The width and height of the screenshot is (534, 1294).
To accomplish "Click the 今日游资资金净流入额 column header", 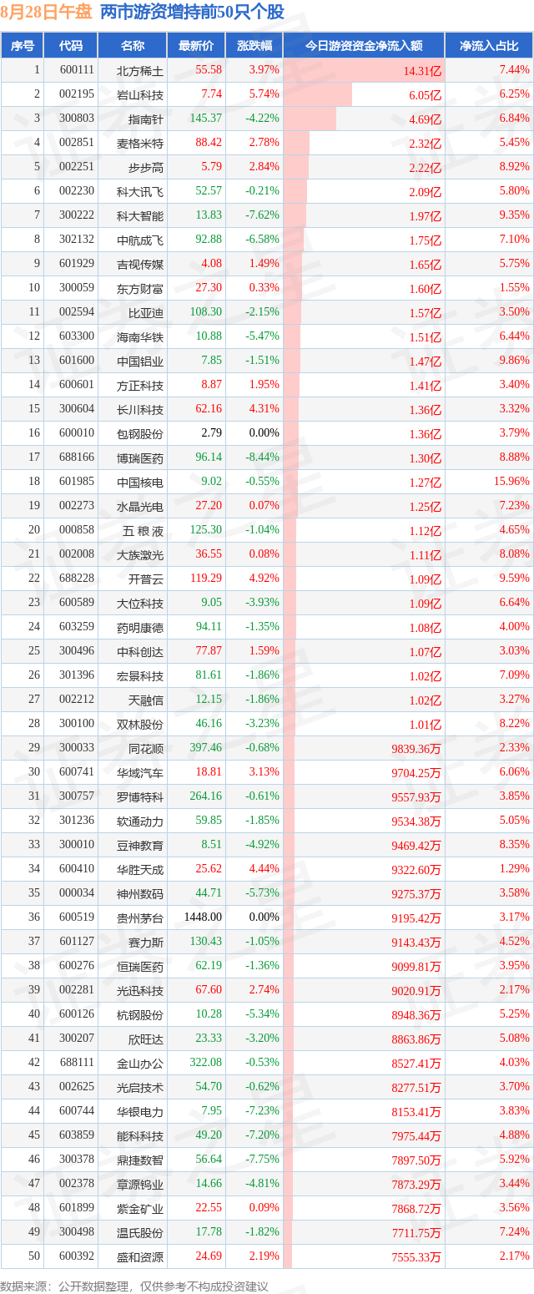I will point(363,46).
